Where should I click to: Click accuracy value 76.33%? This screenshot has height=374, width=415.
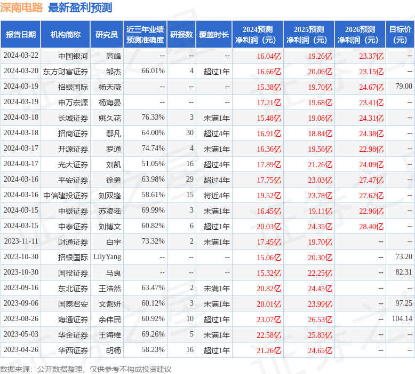point(153,117)
